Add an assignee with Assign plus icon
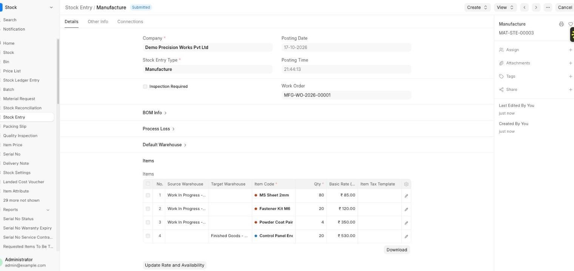The width and height of the screenshot is (574, 271). click(x=570, y=50)
